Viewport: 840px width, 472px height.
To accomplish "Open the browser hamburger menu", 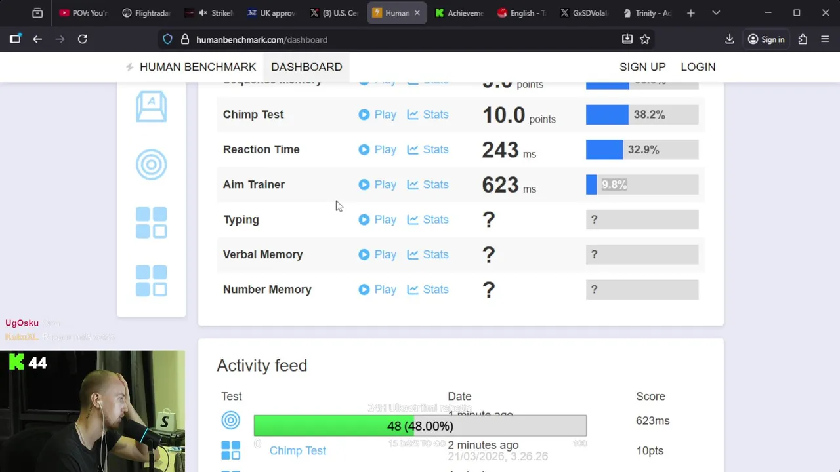I will pyautogui.click(x=825, y=39).
